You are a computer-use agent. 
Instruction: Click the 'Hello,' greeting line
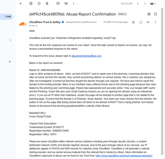[x=32, y=31]
